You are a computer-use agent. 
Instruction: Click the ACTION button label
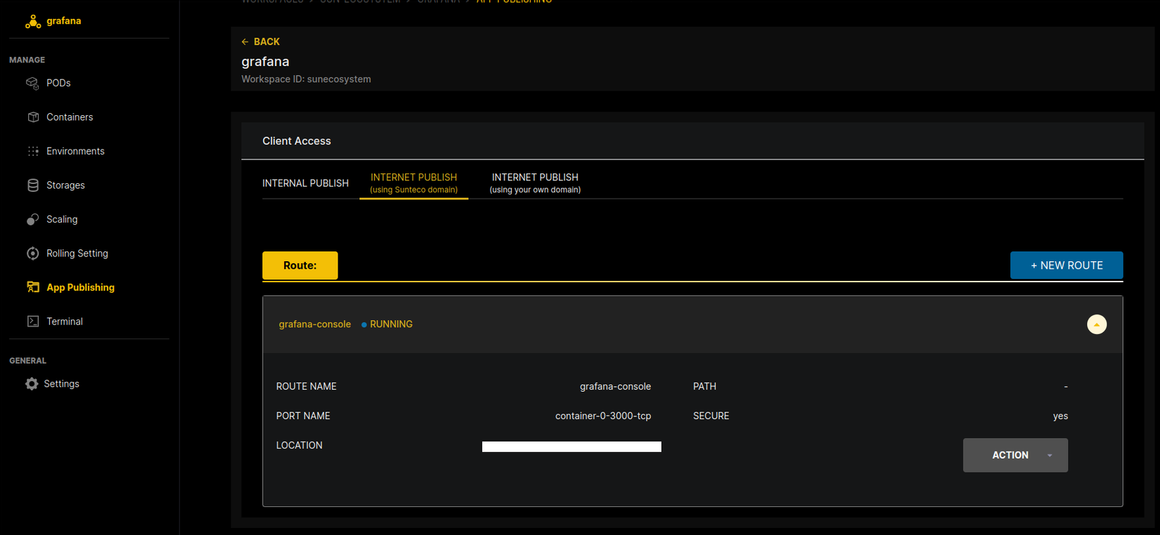click(1010, 456)
